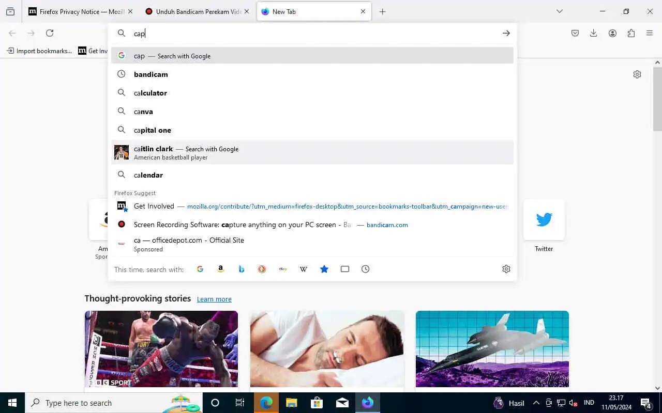
Task: Click the Type here to search box
Action: [x=114, y=403]
